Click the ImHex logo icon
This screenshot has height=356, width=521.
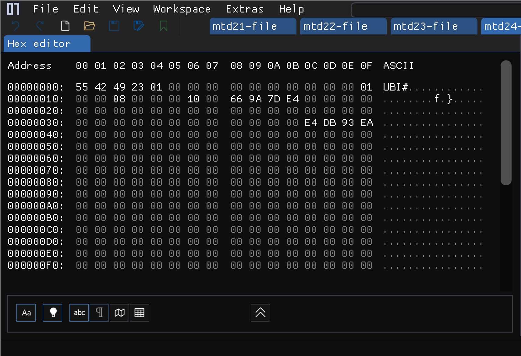13,9
